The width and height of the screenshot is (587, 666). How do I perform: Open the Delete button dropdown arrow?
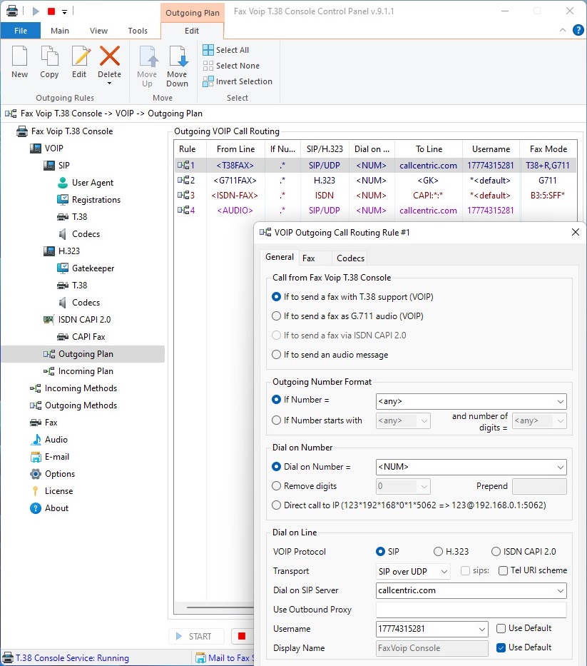click(x=110, y=84)
